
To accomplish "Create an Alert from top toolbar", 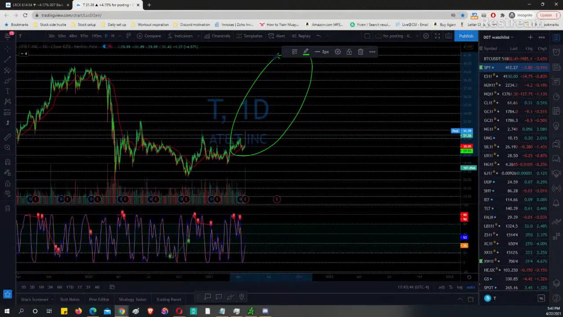I will 277,36.
